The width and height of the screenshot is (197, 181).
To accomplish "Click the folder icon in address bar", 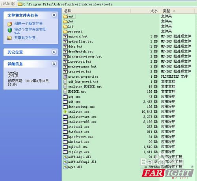I will point(20,4).
